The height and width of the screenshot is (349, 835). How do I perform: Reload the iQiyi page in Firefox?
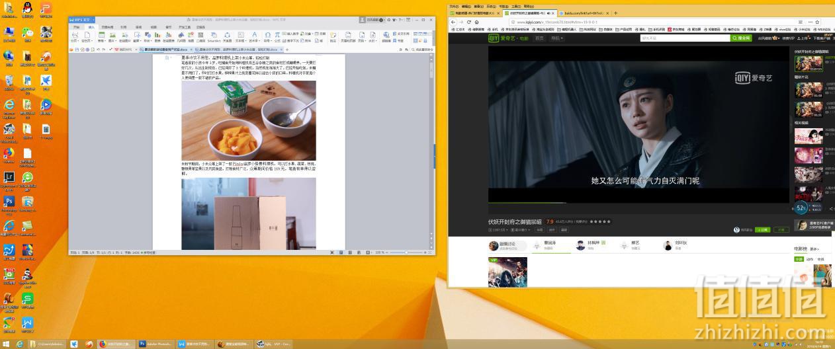click(x=468, y=22)
